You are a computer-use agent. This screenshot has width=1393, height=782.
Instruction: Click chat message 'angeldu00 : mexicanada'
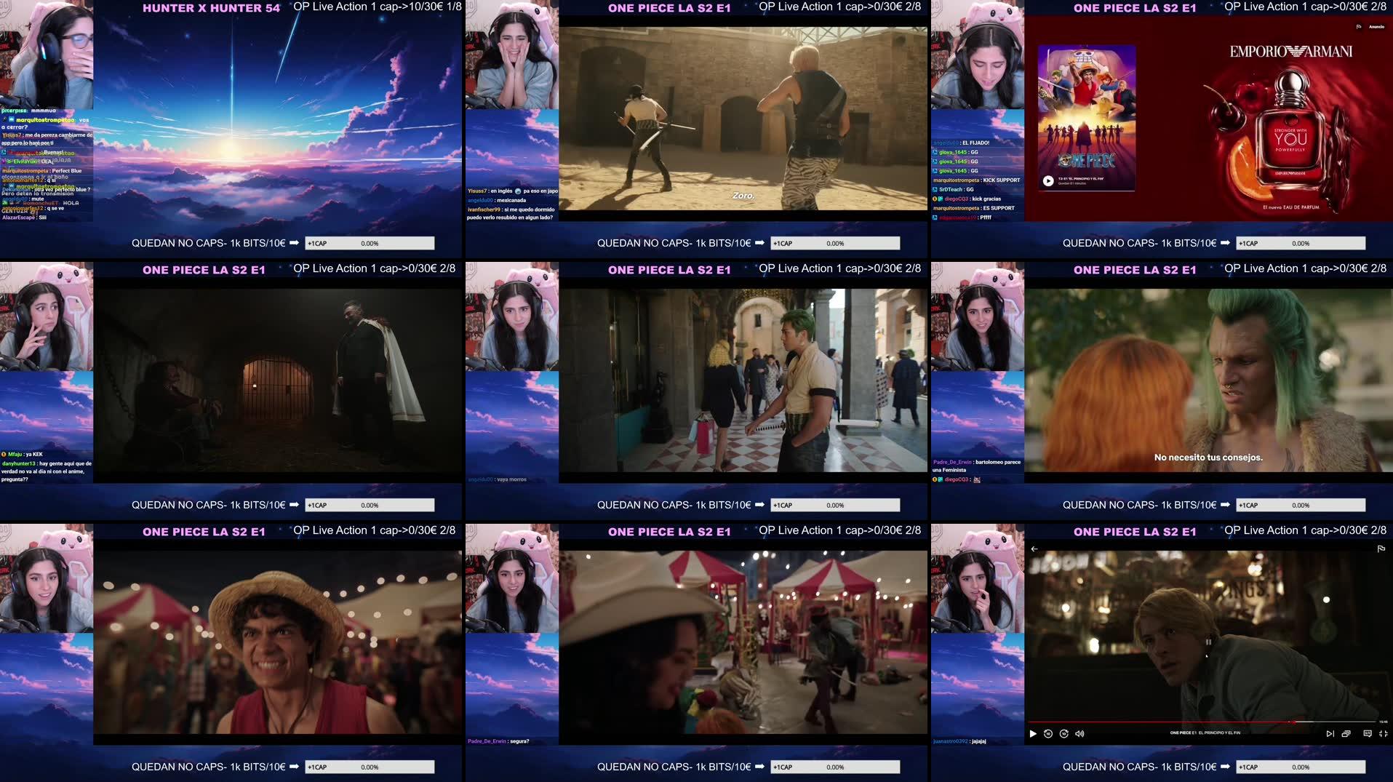[497, 200]
